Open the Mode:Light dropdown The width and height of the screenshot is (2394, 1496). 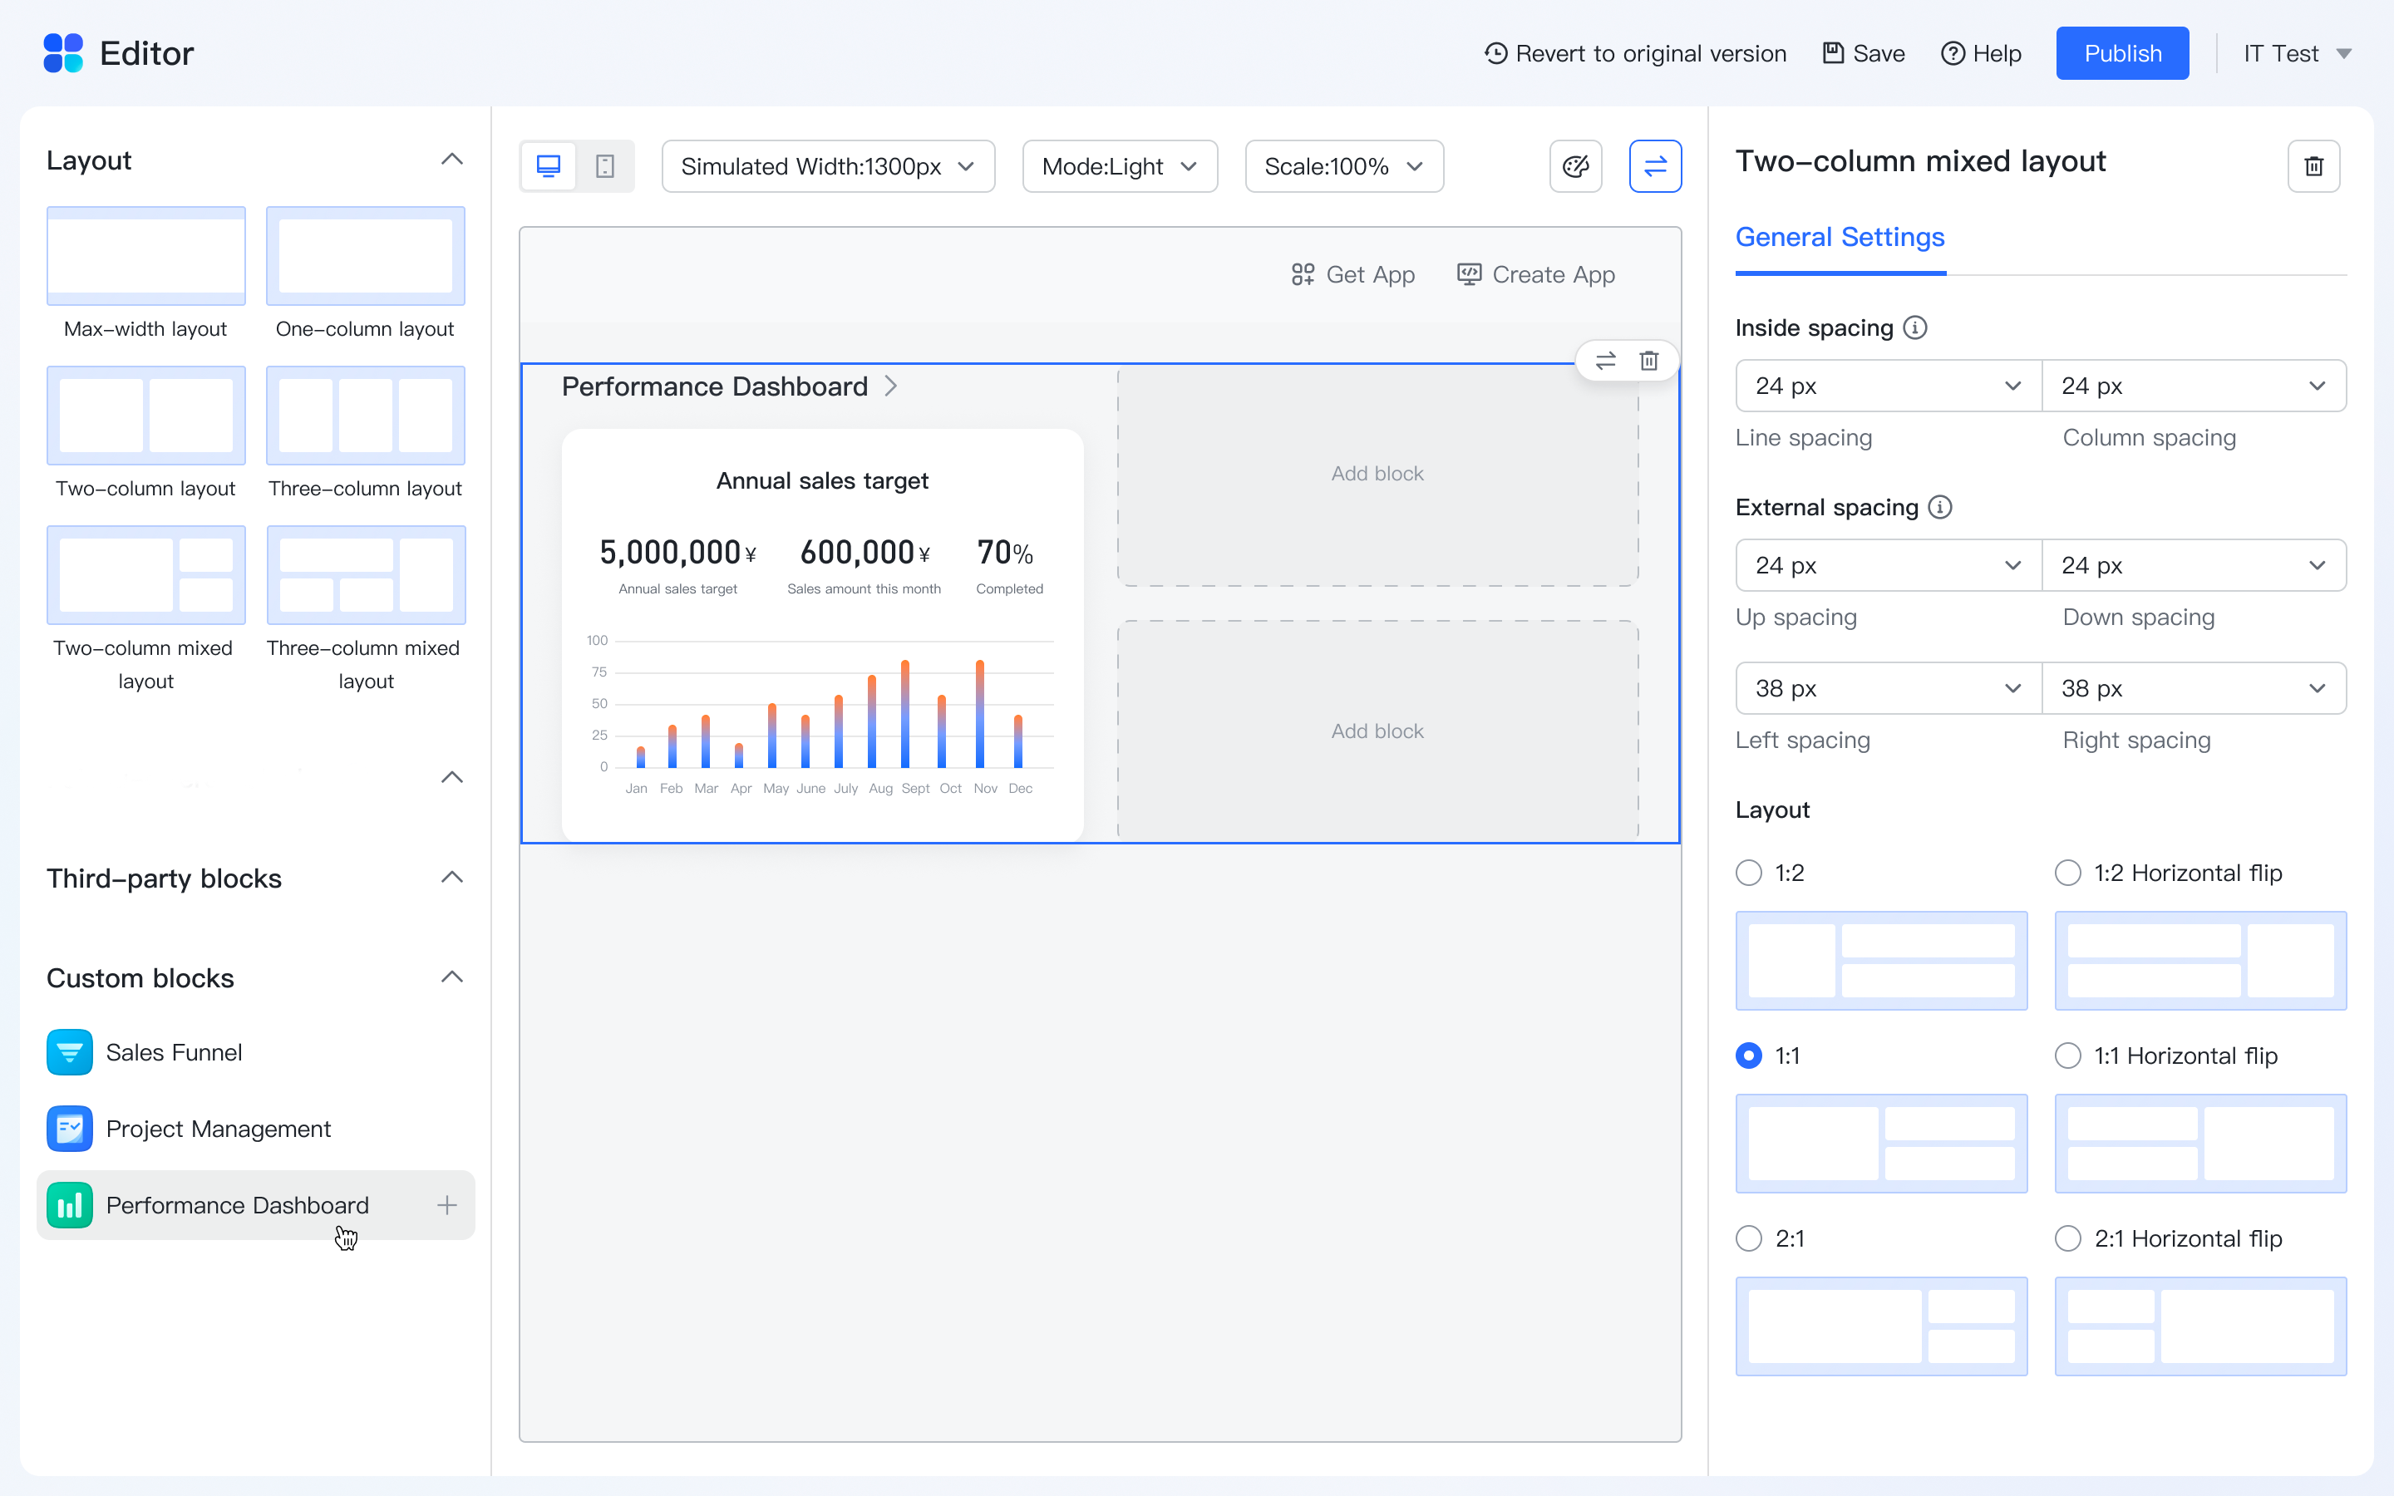1119,166
